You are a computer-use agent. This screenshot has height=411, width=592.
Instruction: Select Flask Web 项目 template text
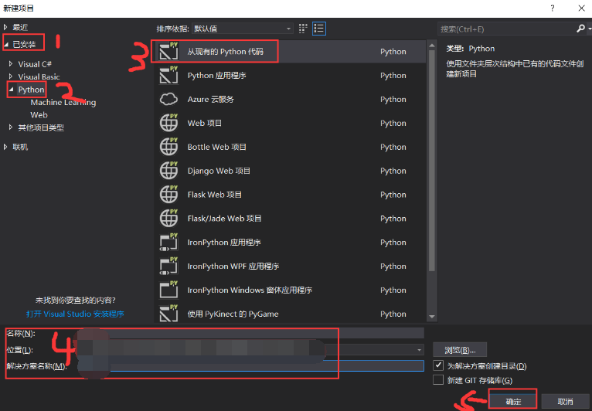pyautogui.click(x=214, y=195)
